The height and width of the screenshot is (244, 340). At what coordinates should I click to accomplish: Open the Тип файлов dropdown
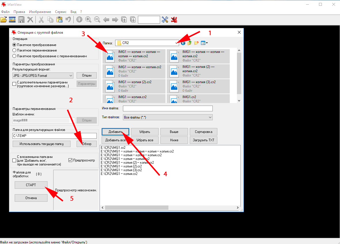point(210,117)
